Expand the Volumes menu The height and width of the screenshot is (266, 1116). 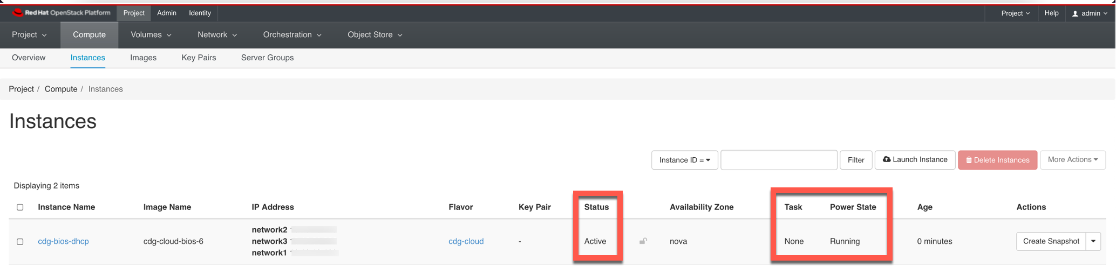pyautogui.click(x=151, y=35)
